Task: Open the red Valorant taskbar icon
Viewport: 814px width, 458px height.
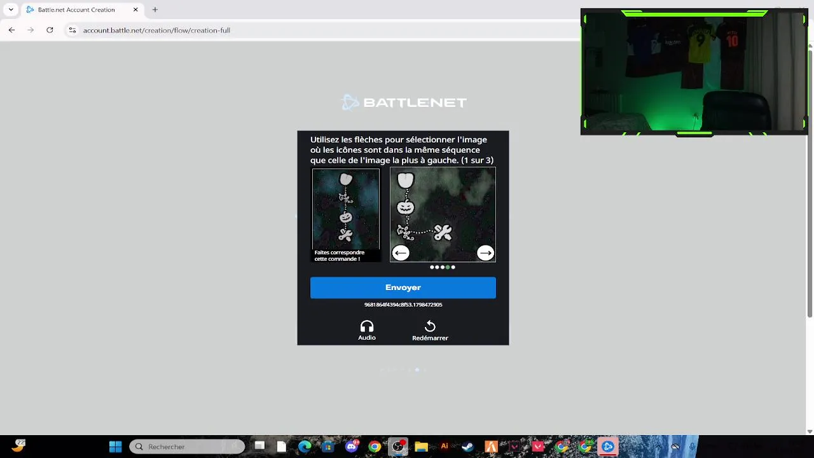Action: [x=538, y=447]
